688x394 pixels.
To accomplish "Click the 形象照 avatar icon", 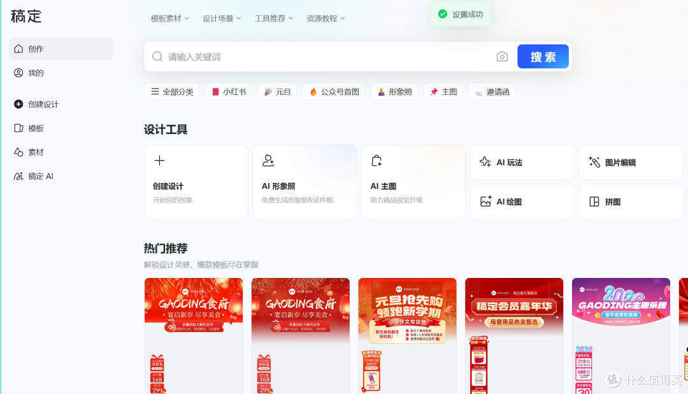I will [382, 92].
